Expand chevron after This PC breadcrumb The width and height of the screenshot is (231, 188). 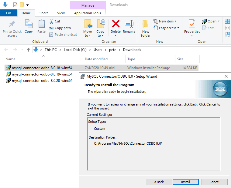60,50
